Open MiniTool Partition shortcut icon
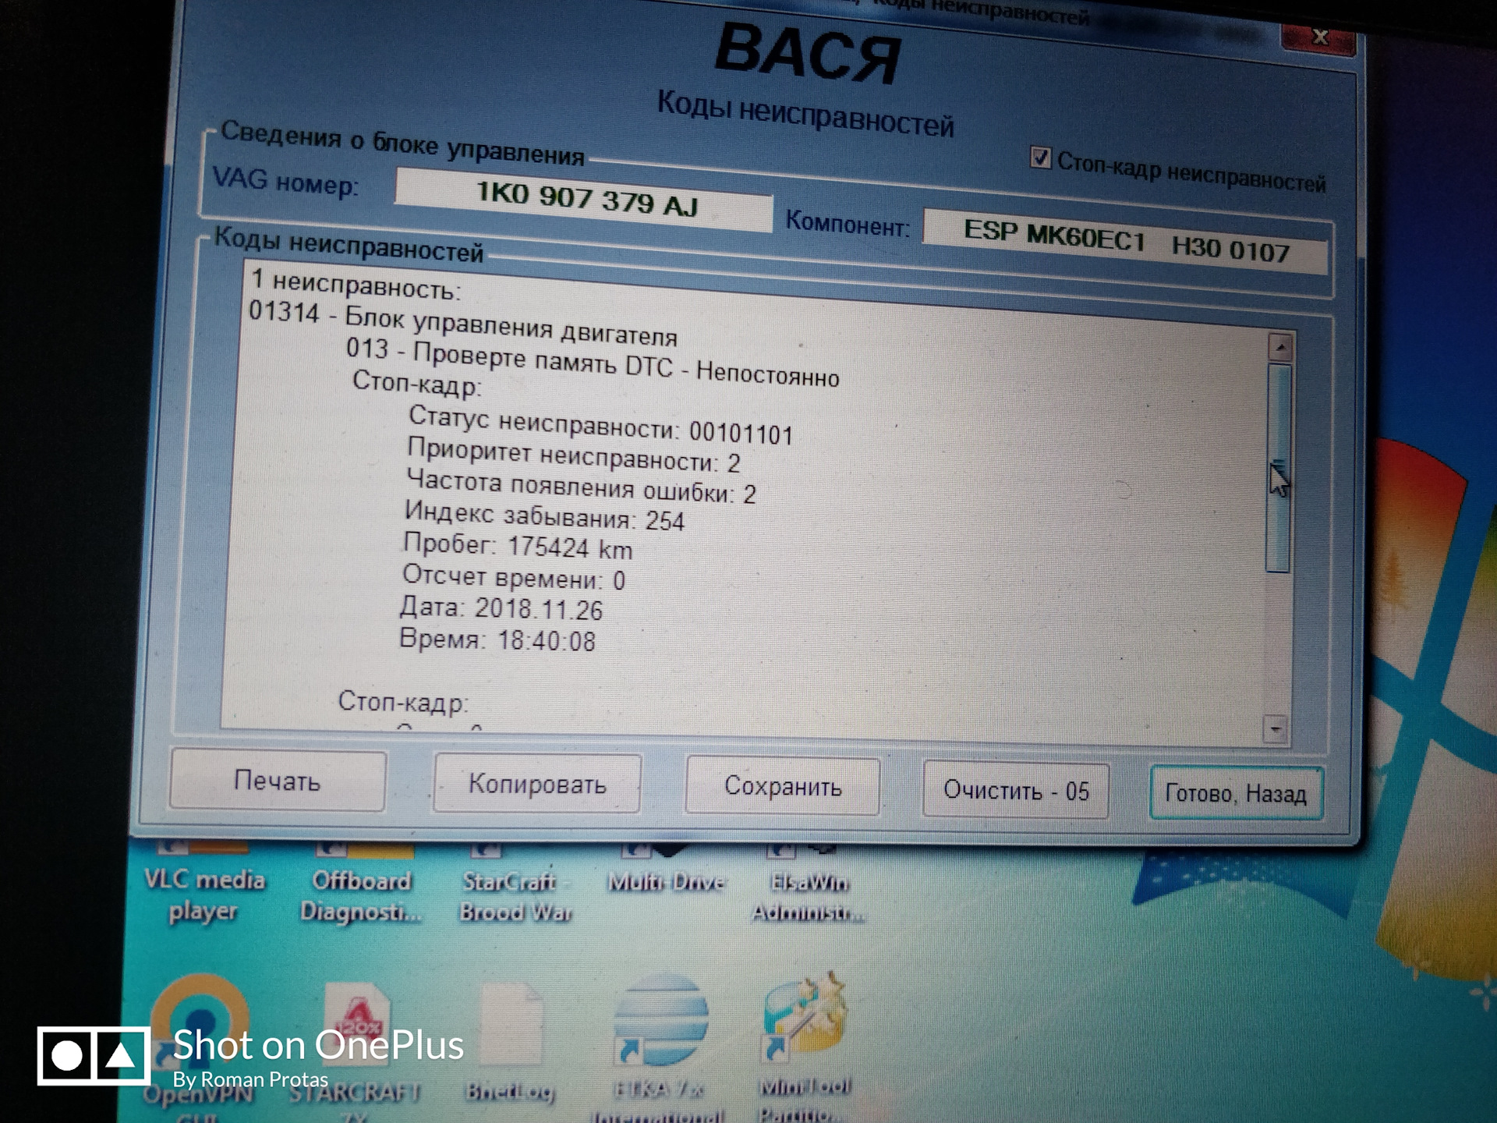This screenshot has width=1497, height=1123. [804, 1018]
